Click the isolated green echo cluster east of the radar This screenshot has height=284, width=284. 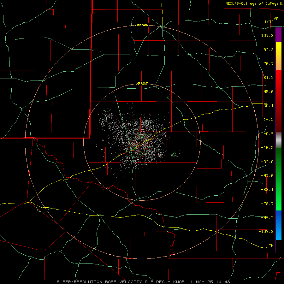coord(175,154)
